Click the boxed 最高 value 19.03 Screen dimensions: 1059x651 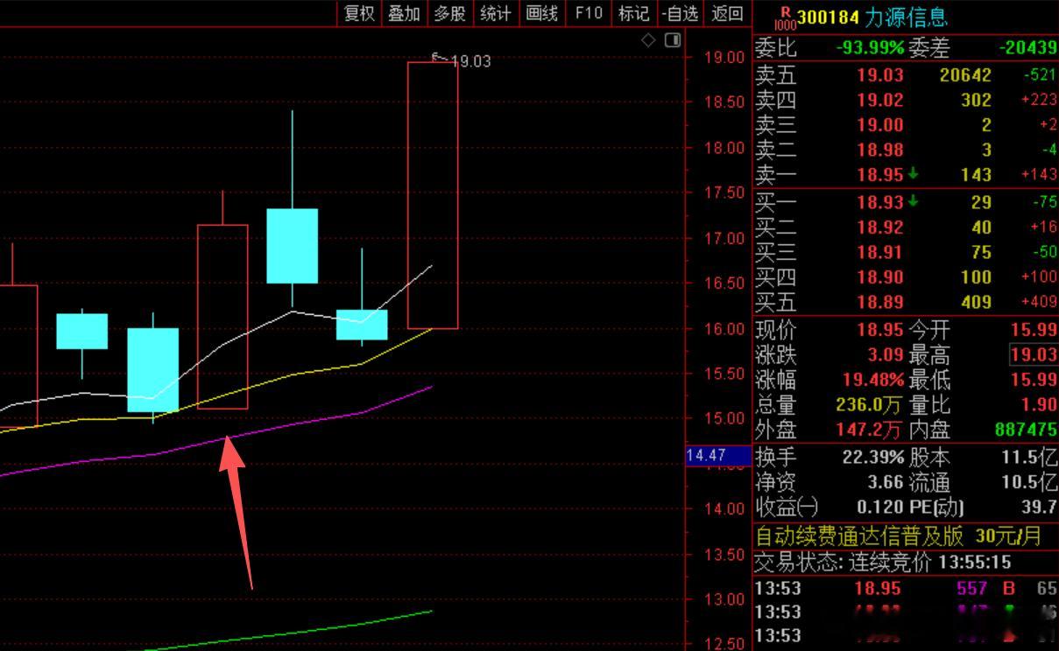[1034, 355]
